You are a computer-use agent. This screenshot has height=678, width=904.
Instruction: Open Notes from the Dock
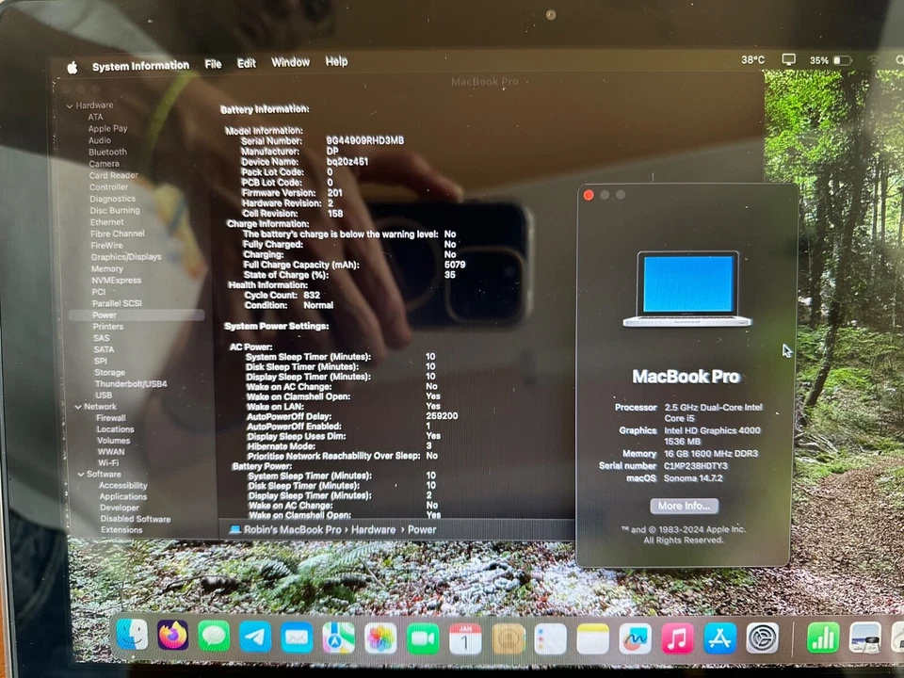pyautogui.click(x=592, y=638)
